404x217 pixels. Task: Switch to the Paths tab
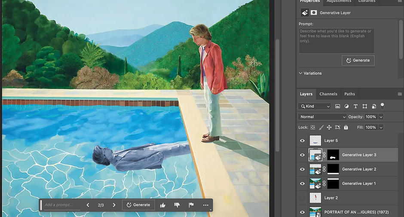click(x=350, y=94)
